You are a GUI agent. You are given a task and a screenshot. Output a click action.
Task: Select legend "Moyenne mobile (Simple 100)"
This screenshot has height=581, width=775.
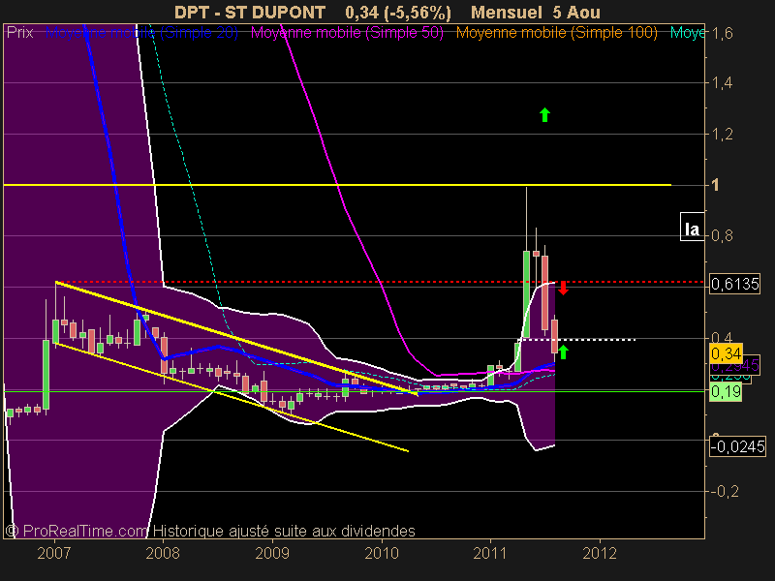pos(556,33)
